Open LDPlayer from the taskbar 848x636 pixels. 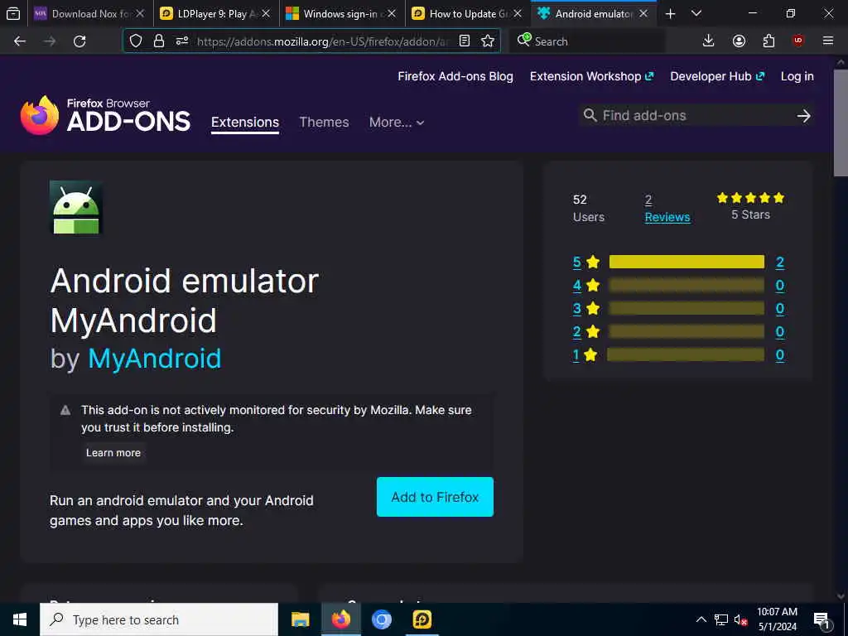click(x=422, y=619)
